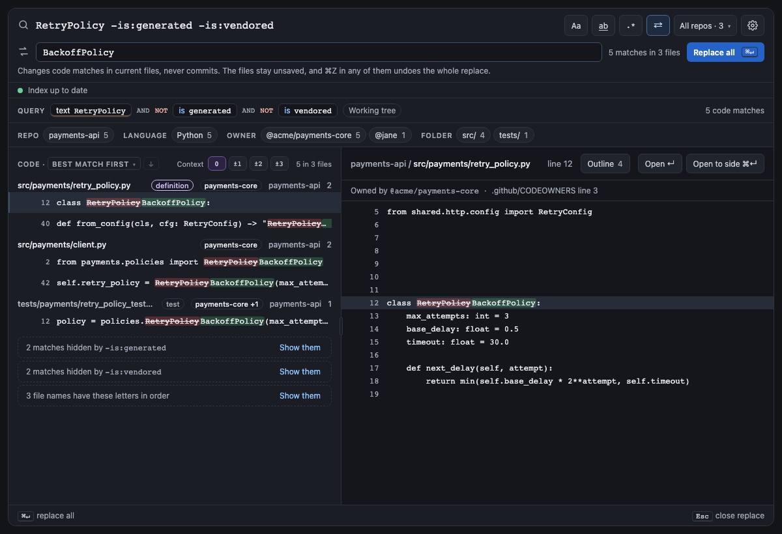Click @acme/payments-core owner in preview
This screenshot has width=782, height=534.
point(434,191)
